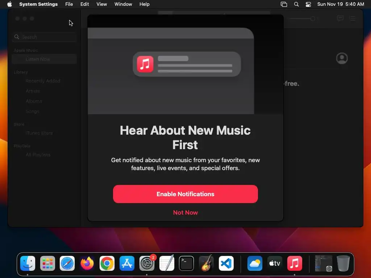The width and height of the screenshot is (371, 278).
Task: Open the Up Next queue list icon
Action: point(353,18)
